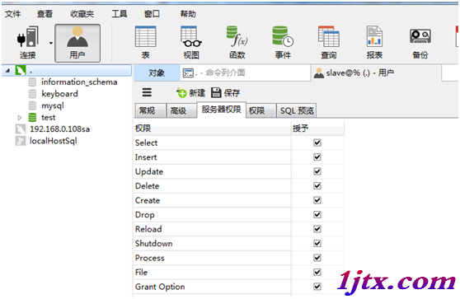Uncheck the Grant Option privilege checkbox
The width and height of the screenshot is (460, 299).
coord(317,287)
